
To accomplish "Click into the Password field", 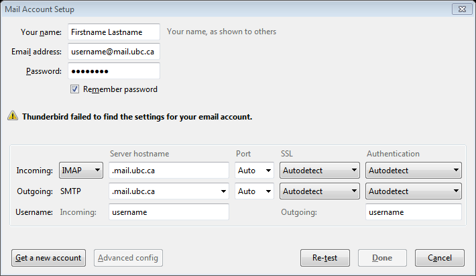I will [x=114, y=71].
